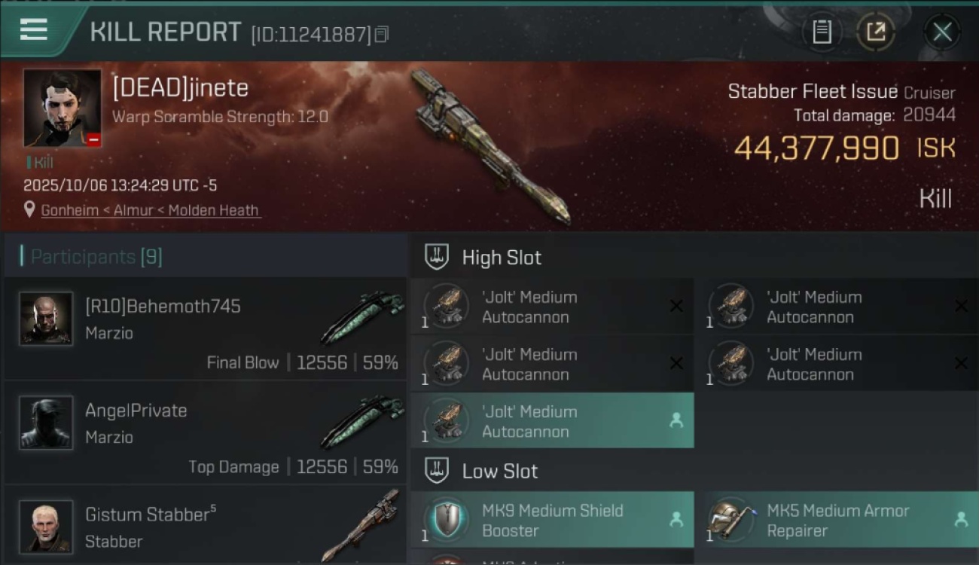The image size is (979, 565).
Task: Open the clipboard notes icon
Action: (822, 32)
